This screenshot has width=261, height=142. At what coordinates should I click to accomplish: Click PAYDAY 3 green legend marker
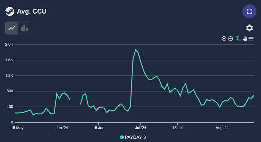(x=122, y=137)
